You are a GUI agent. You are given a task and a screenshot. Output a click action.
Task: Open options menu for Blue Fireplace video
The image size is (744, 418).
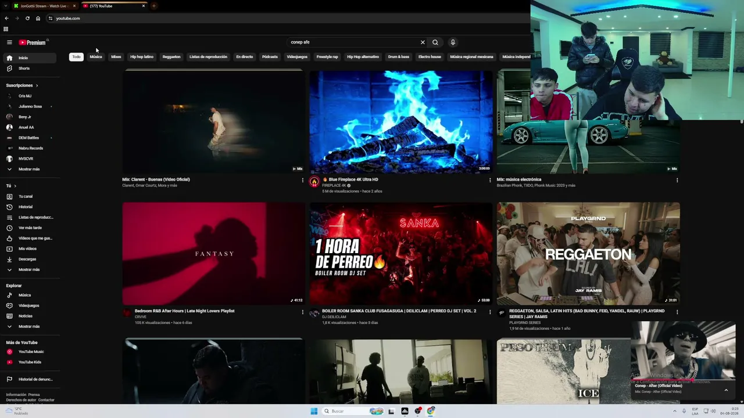pos(490,181)
